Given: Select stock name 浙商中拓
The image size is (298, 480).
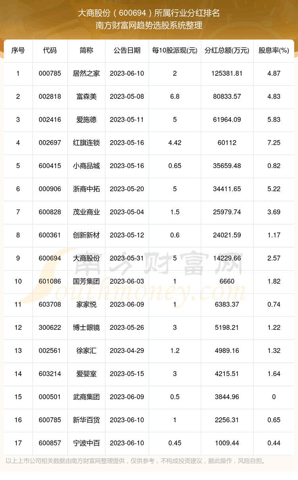Looking at the screenshot, I should (x=86, y=189).
